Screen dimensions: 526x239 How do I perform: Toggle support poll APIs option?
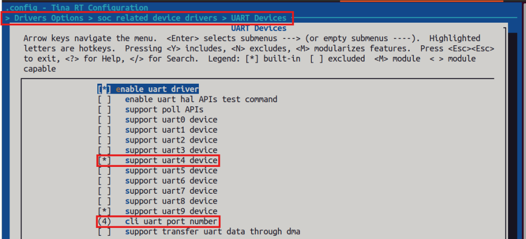point(104,109)
